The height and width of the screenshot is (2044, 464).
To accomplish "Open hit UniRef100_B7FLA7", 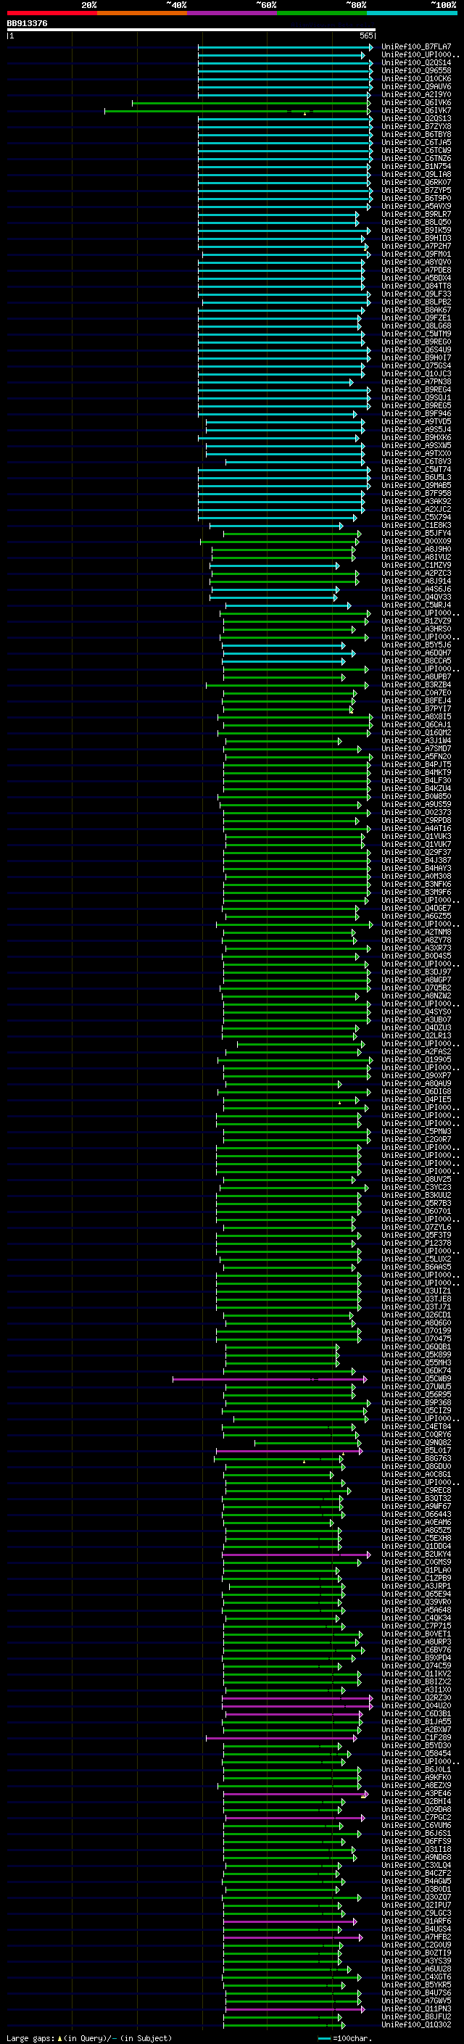I will coord(415,47).
